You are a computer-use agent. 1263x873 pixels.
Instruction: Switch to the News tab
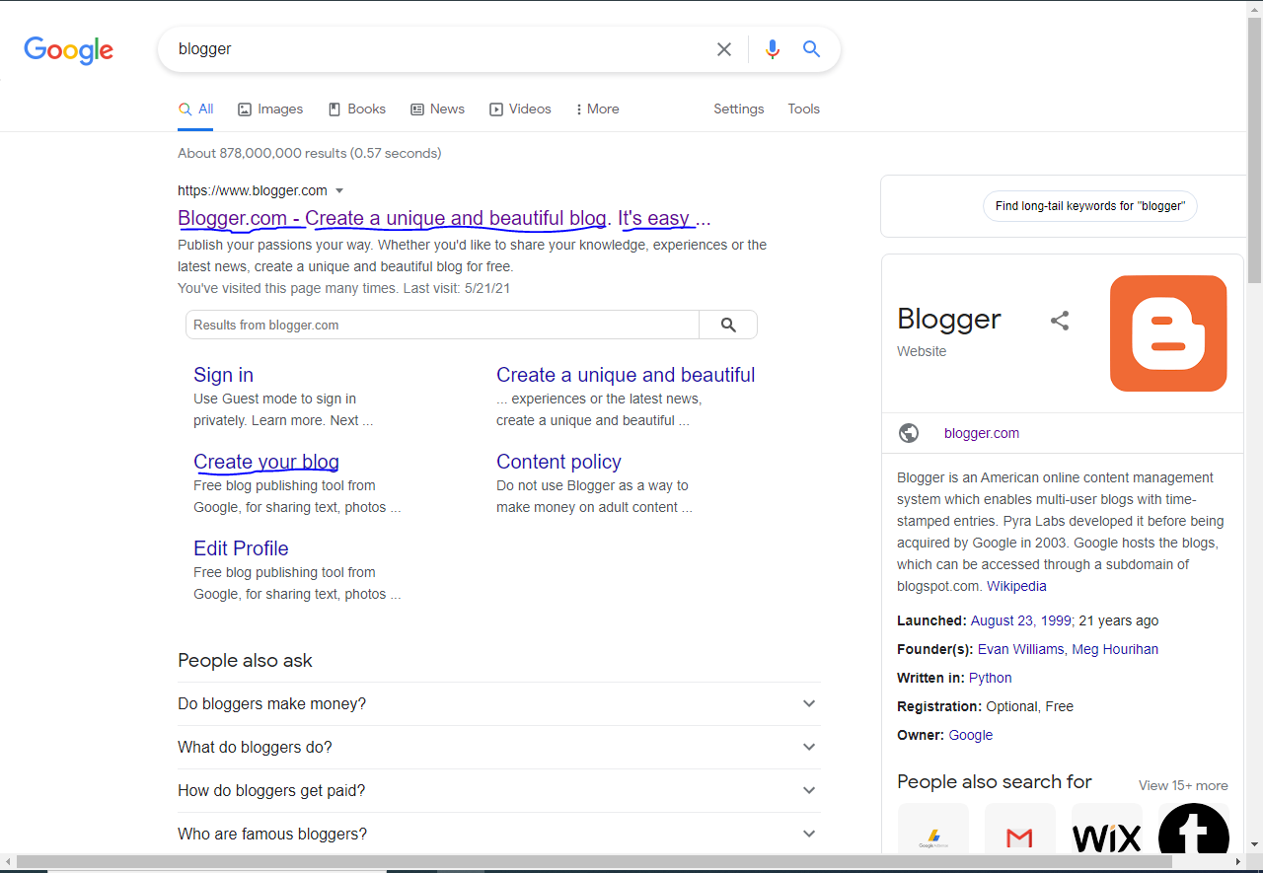tap(437, 109)
